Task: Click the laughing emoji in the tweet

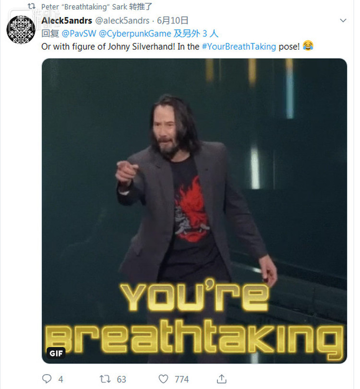Action: pyautogui.click(x=308, y=46)
